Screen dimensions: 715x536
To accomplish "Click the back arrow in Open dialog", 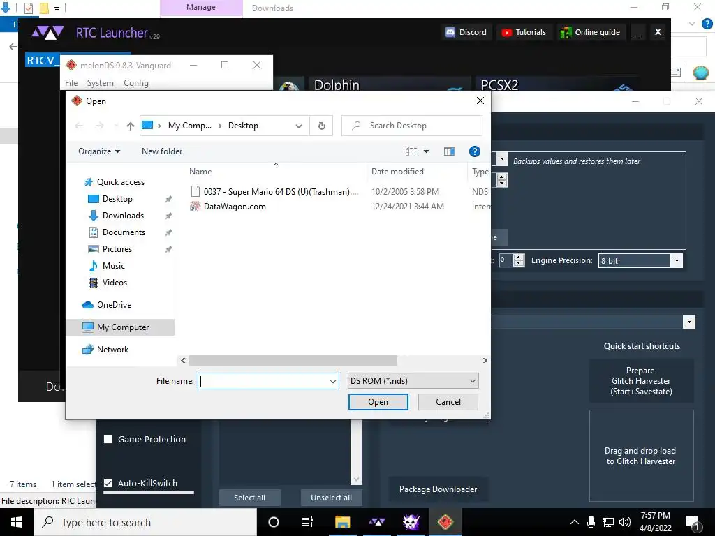I will (x=79, y=126).
